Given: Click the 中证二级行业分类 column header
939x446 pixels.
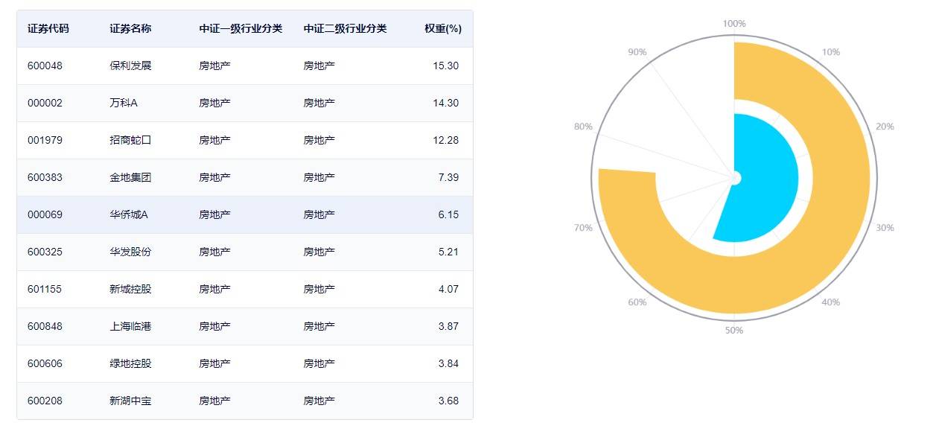Looking at the screenshot, I should click(345, 29).
